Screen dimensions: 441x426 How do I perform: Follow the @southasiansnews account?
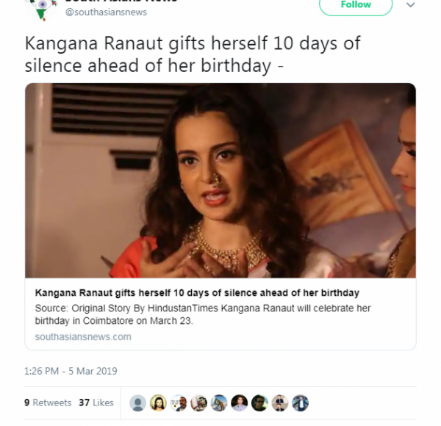(x=356, y=6)
